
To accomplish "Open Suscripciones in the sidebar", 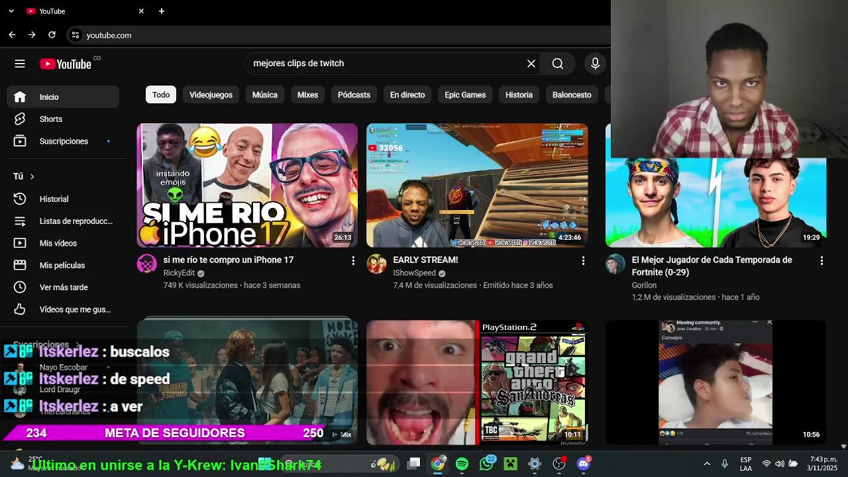I will [63, 141].
